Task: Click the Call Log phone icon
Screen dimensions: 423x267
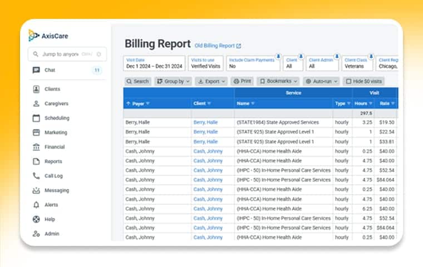Action: click(36, 176)
